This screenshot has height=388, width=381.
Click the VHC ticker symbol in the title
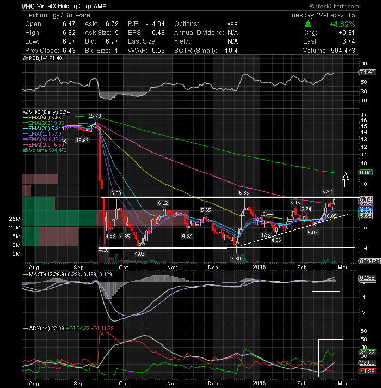[x=28, y=6]
